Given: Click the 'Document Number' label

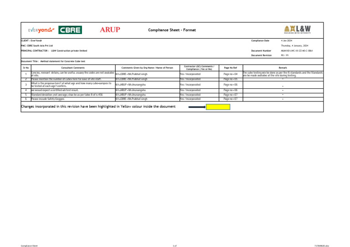Looking at the screenshot, I should coord(261,50).
